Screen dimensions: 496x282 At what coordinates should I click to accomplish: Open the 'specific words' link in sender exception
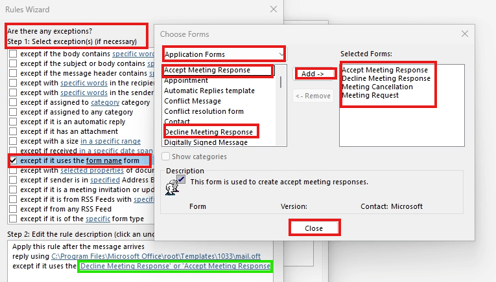(x=84, y=92)
